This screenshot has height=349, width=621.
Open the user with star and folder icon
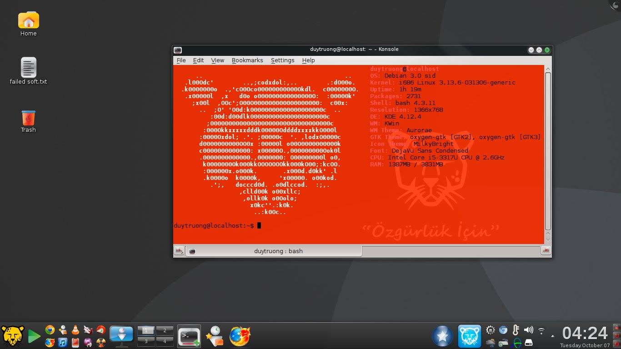[214, 336]
